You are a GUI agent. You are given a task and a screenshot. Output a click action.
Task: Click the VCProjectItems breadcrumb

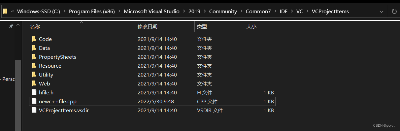point(330,12)
